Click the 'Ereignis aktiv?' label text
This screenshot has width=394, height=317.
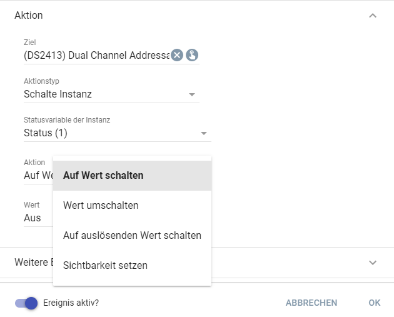(71, 303)
